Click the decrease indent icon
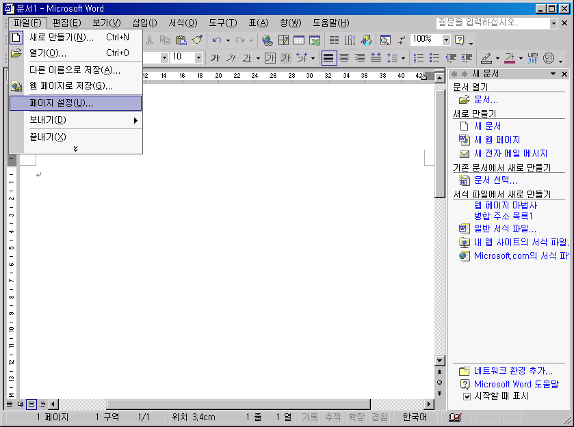Image resolution: width=574 pixels, height=427 pixels. click(451, 58)
